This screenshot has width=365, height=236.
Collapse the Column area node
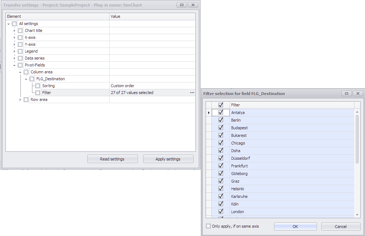point(20,72)
